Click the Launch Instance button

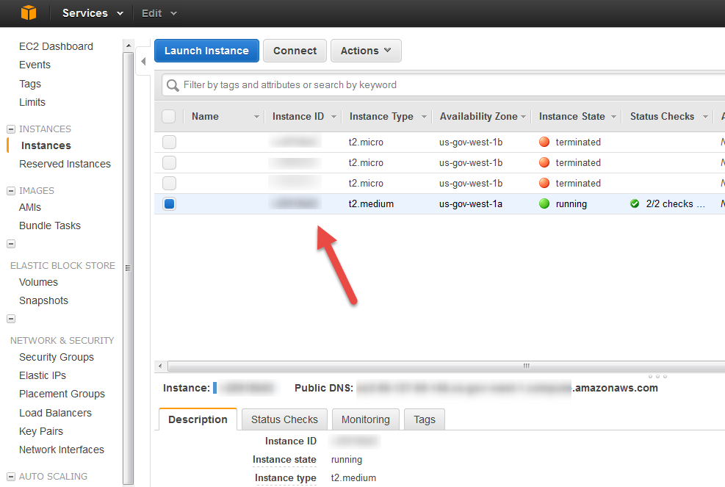206,51
